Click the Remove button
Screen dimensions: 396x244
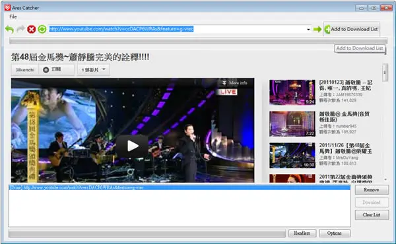[x=372, y=190]
